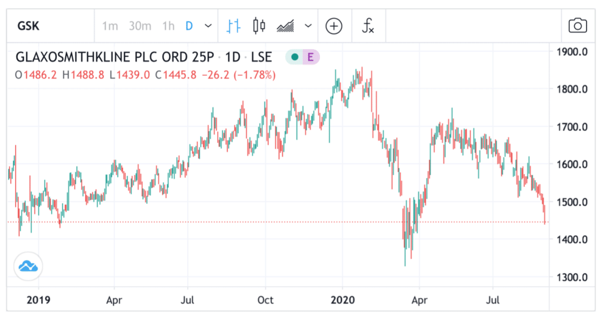Click the LSE exchange label
The width and height of the screenshot is (601, 320).
261,57
